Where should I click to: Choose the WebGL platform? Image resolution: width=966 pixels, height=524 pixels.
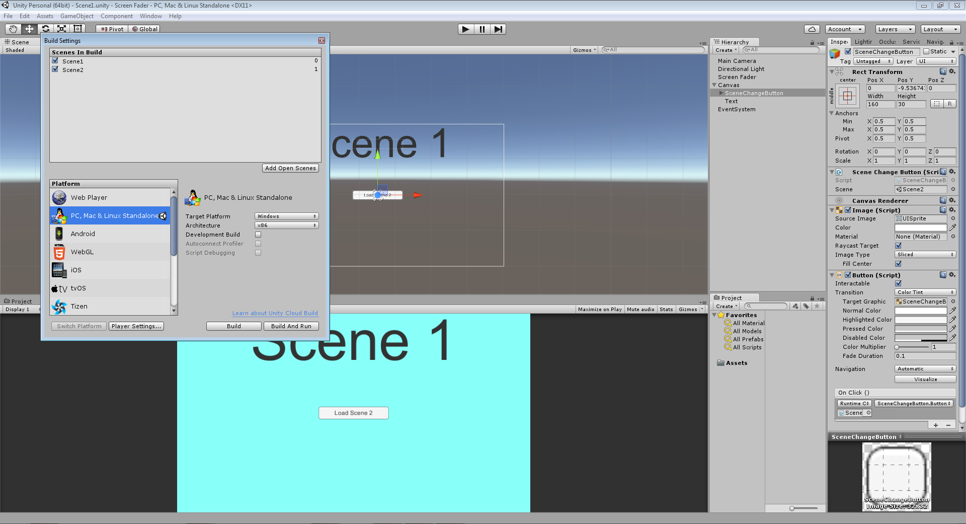[x=110, y=252]
